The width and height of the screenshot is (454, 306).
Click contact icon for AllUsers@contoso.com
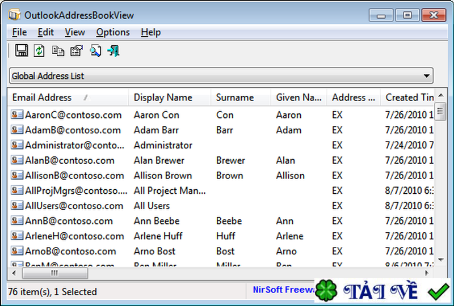(x=17, y=205)
